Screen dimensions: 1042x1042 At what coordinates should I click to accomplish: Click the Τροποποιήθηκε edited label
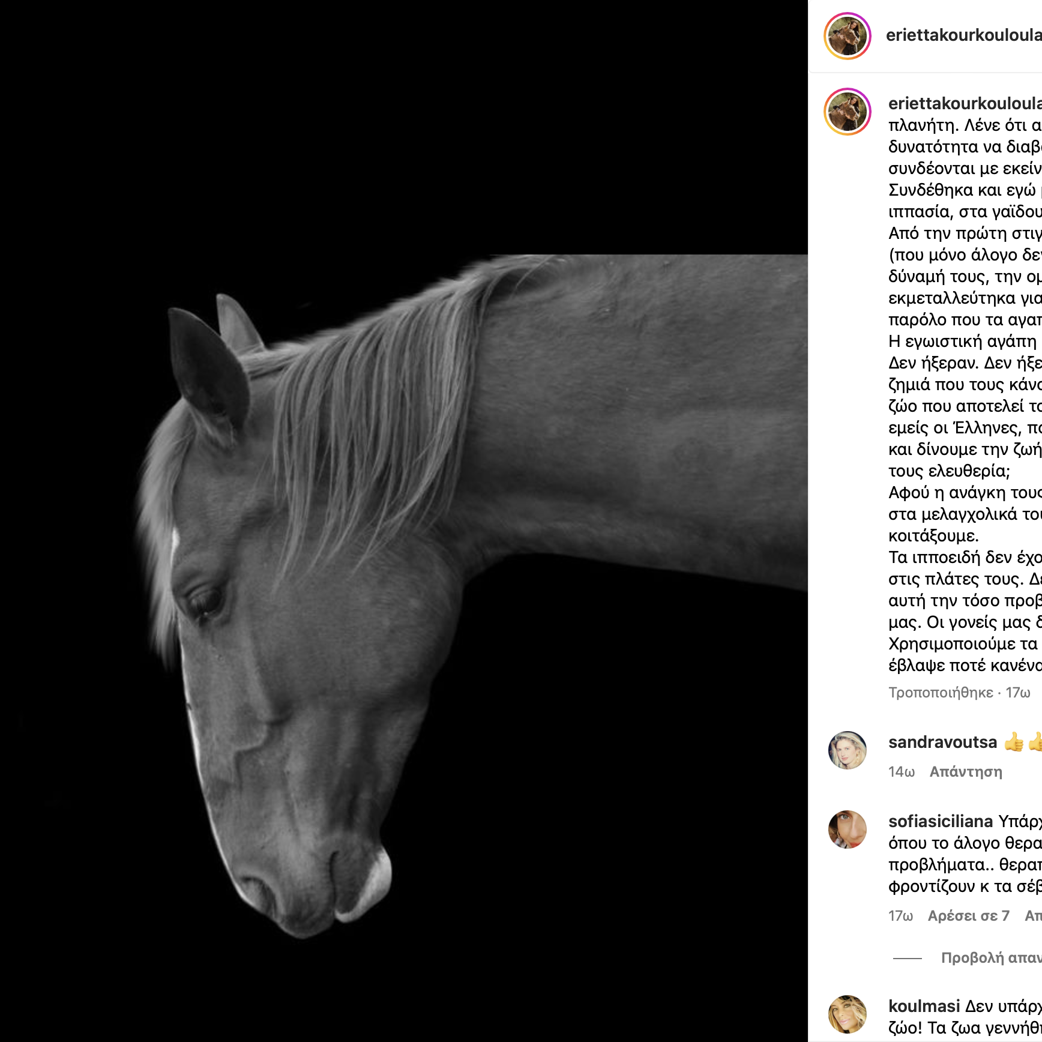[941, 693]
